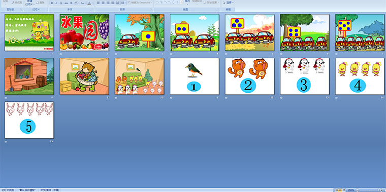Toggle underline formatting in the font group
Viewport: 386px width, 192px height.
point(61,3)
